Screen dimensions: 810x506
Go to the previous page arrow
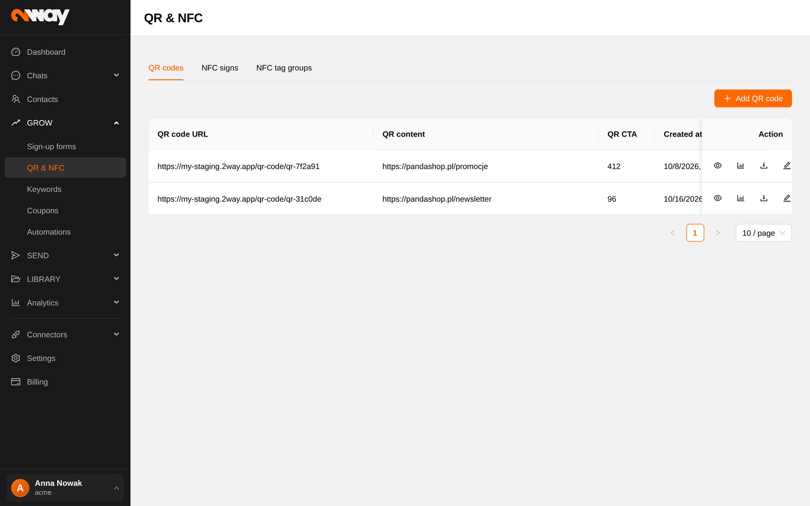[x=673, y=233]
